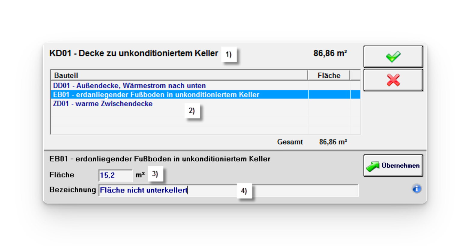
Task: Click the callout marker labeled 2)
Action: point(192,111)
